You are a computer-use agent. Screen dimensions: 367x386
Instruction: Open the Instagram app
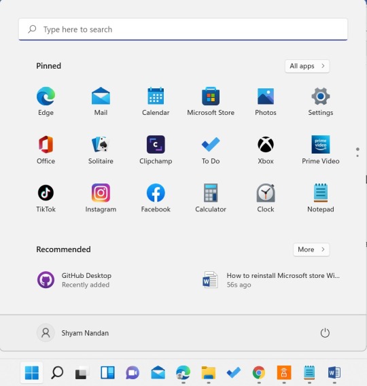click(101, 198)
